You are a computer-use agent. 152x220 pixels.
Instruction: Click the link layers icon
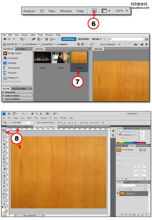coord(122,215)
